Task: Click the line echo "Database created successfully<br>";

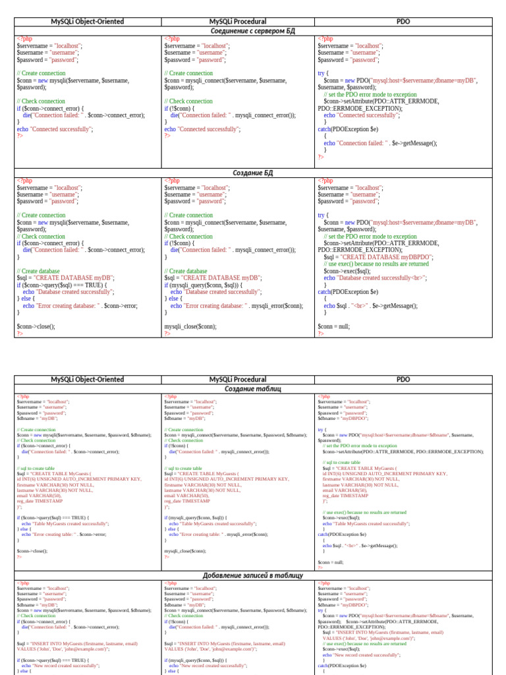Action: click(x=375, y=278)
